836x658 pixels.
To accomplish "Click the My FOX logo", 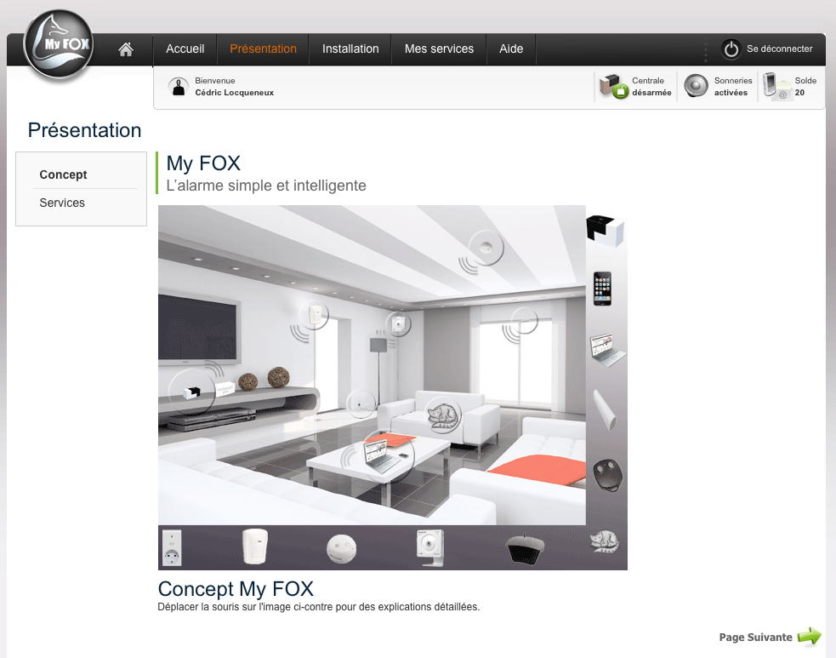I will [60, 46].
